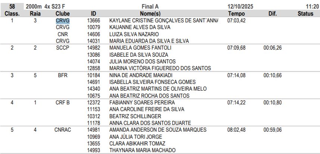Click the "Status" column header
The width and height of the screenshot is (320, 154).
point(305,14)
